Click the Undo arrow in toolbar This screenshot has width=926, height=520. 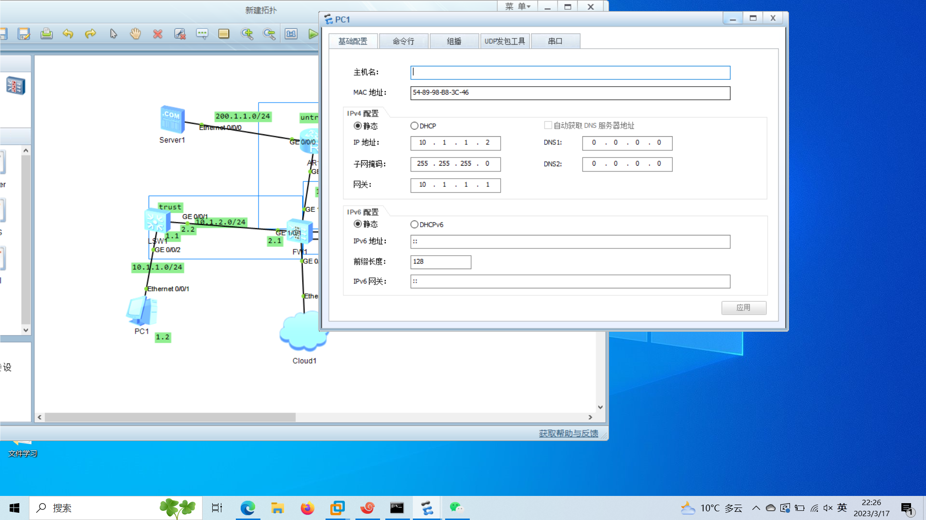(68, 34)
